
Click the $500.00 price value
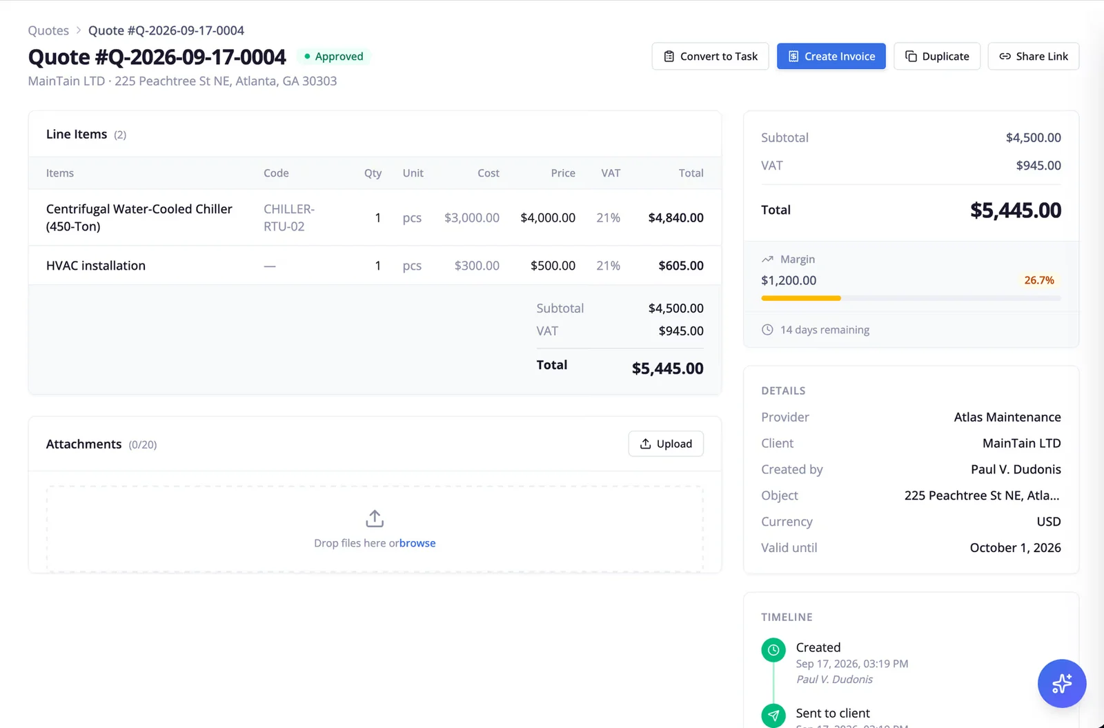[x=553, y=266]
